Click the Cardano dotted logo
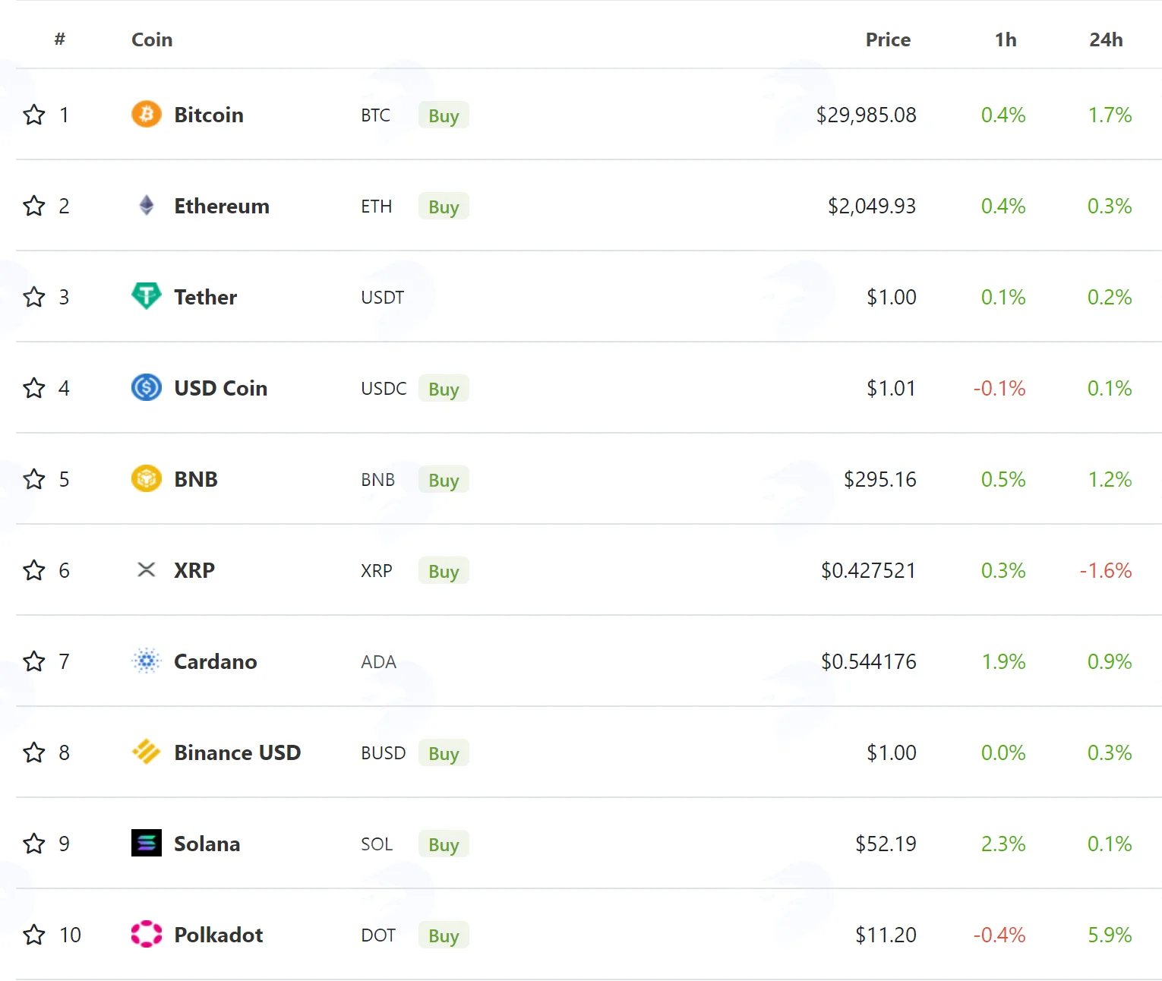This screenshot has height=981, width=1162. coord(147,661)
